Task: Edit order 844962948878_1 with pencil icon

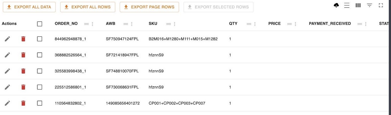Action: click(x=7, y=39)
